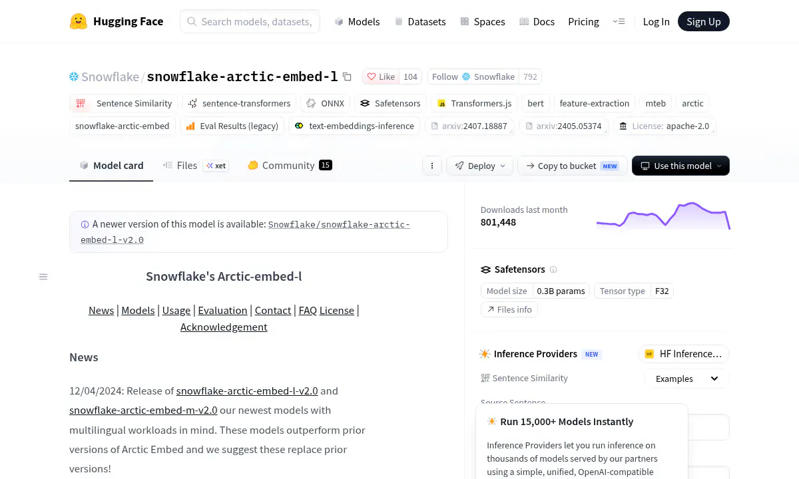Select the Transformers.js tag
Viewport: 799px width, 479px height.
pyautogui.click(x=474, y=103)
